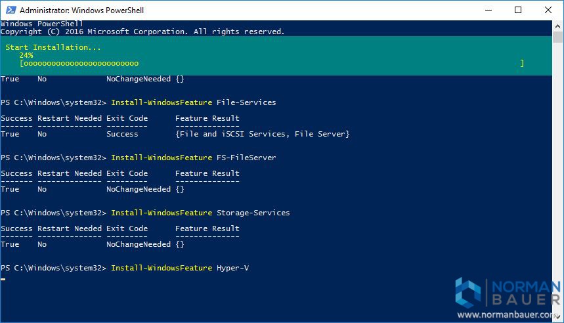This screenshot has height=323, width=564.
Task: Click the 'Install-WindowsFeature File-Services' command
Action: [x=194, y=102]
